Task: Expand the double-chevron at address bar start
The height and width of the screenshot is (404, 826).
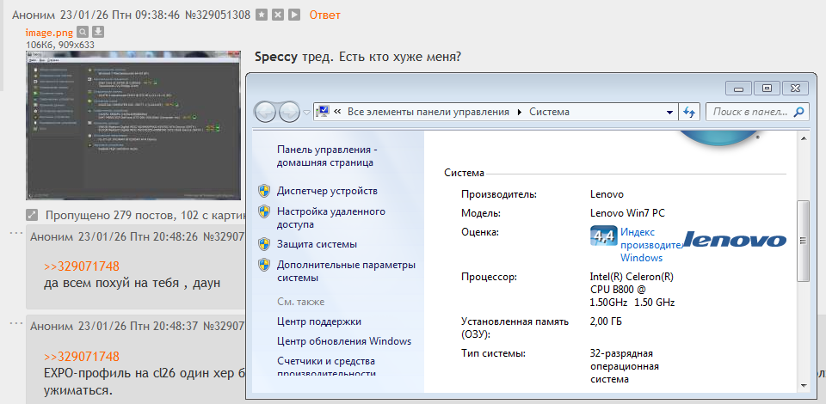Action: point(337,112)
